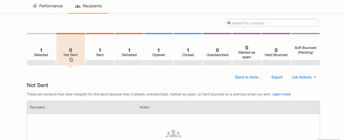
Task: View the Unsubscribed recipients filter
Action: click(x=217, y=52)
